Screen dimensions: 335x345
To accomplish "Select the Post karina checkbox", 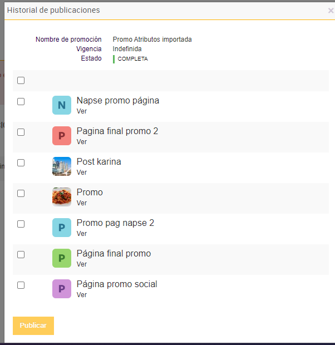I will 21,163.
